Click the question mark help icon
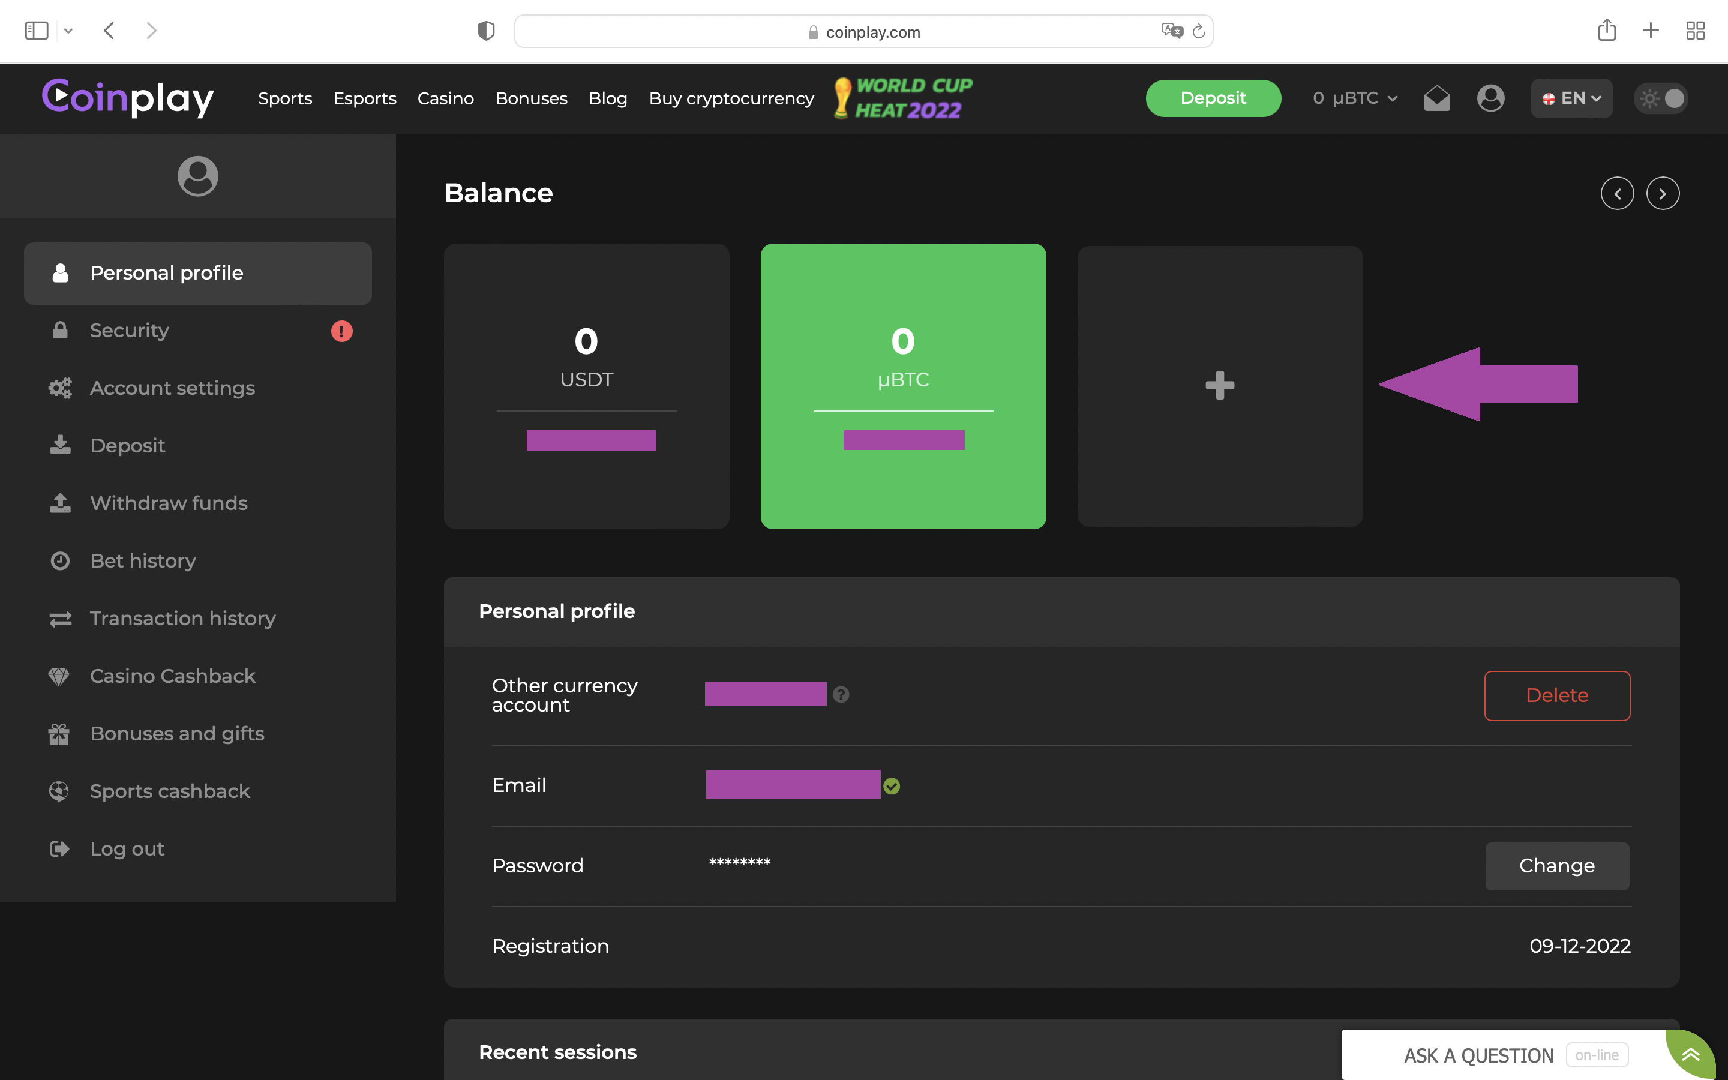 (841, 694)
